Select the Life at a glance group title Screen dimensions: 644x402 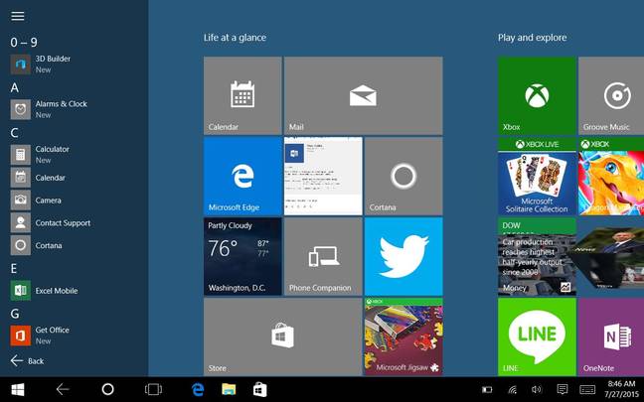click(x=235, y=38)
